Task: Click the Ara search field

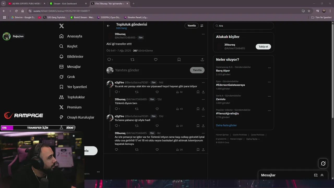Action: point(243,26)
